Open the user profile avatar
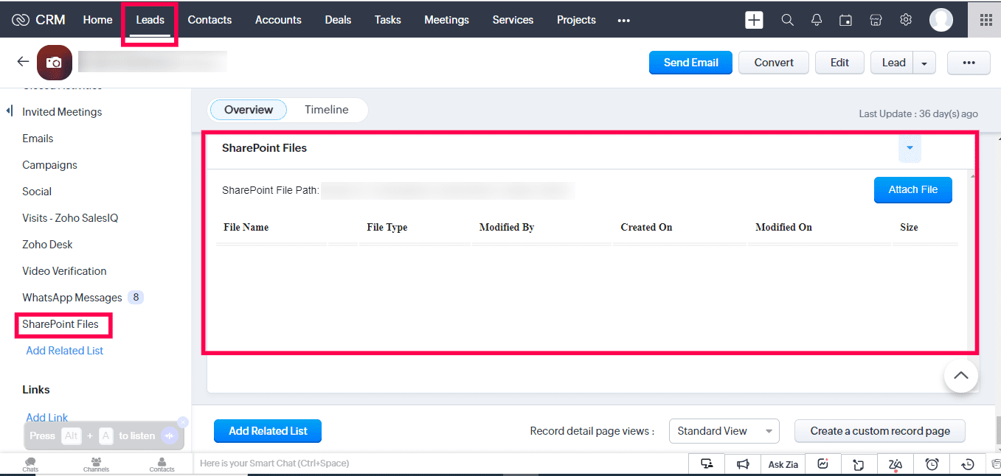1001x476 pixels. [941, 20]
